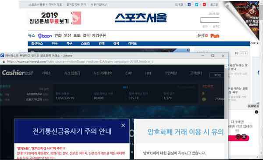Open 거래소 in Cashierest navigation

click(x=46, y=73)
